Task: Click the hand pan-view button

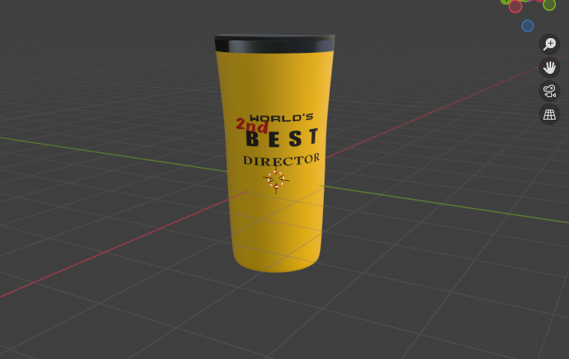Action: 550,68
